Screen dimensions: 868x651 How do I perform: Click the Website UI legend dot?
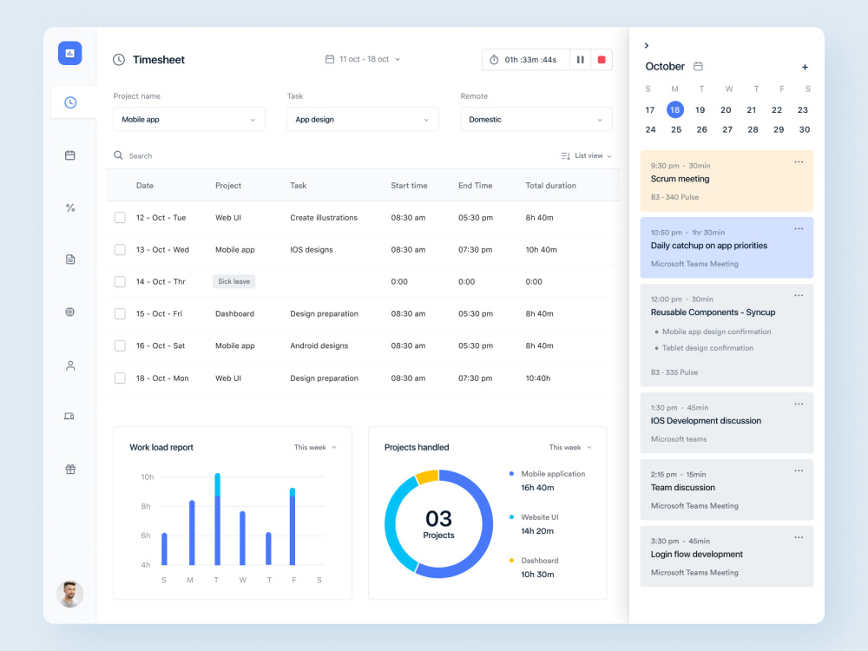click(511, 517)
